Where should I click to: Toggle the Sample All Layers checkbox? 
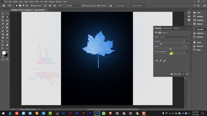point(83,6)
